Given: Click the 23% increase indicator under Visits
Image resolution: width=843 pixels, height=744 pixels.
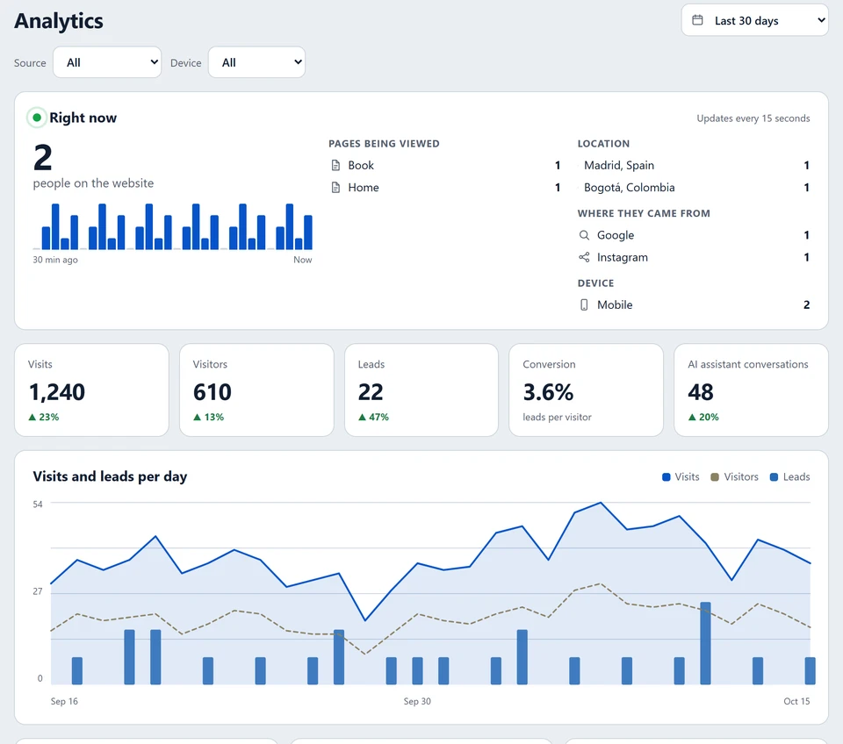Looking at the screenshot, I should pos(44,417).
